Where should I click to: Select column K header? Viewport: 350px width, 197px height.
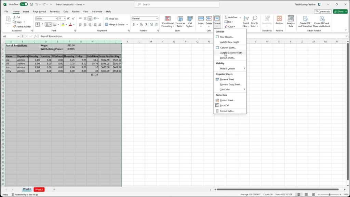point(127,41)
